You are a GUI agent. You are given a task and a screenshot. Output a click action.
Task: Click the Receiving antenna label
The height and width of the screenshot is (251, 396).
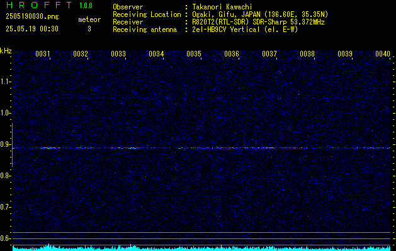coord(145,29)
